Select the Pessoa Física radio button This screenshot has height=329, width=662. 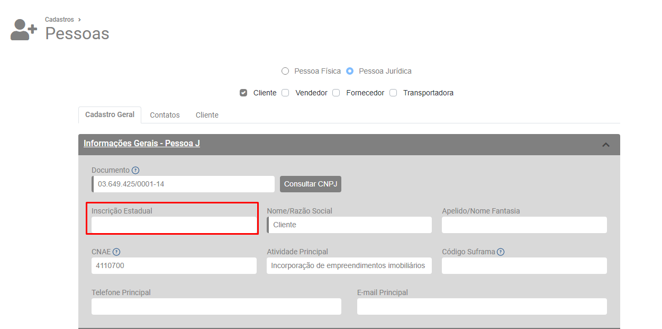point(285,71)
